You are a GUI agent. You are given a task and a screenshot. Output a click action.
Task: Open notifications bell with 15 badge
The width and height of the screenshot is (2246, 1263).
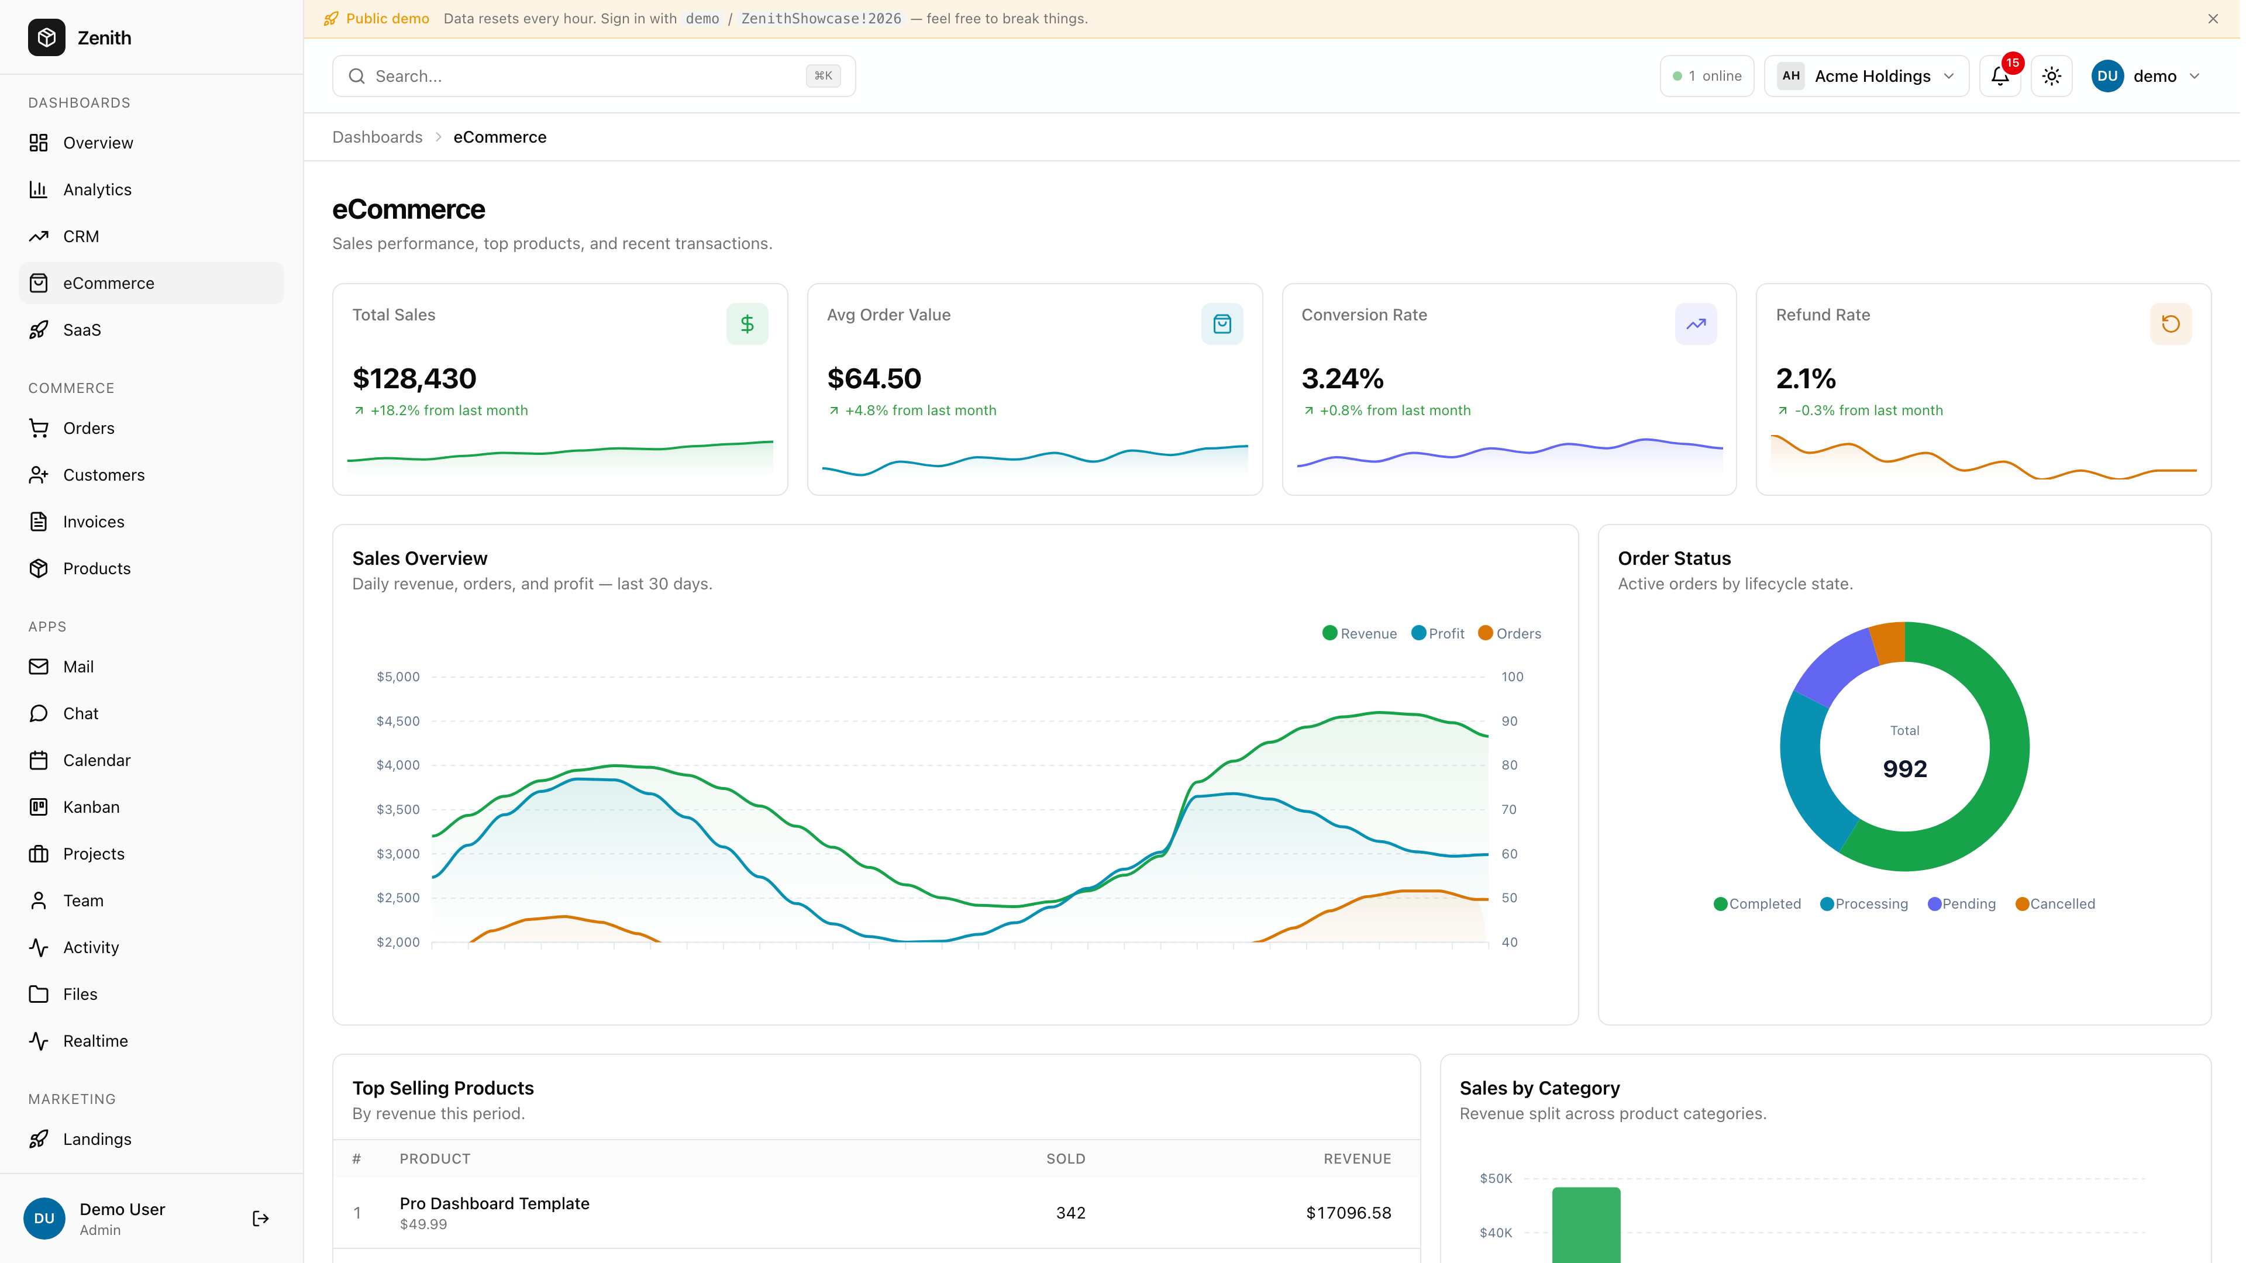tap(2001, 77)
